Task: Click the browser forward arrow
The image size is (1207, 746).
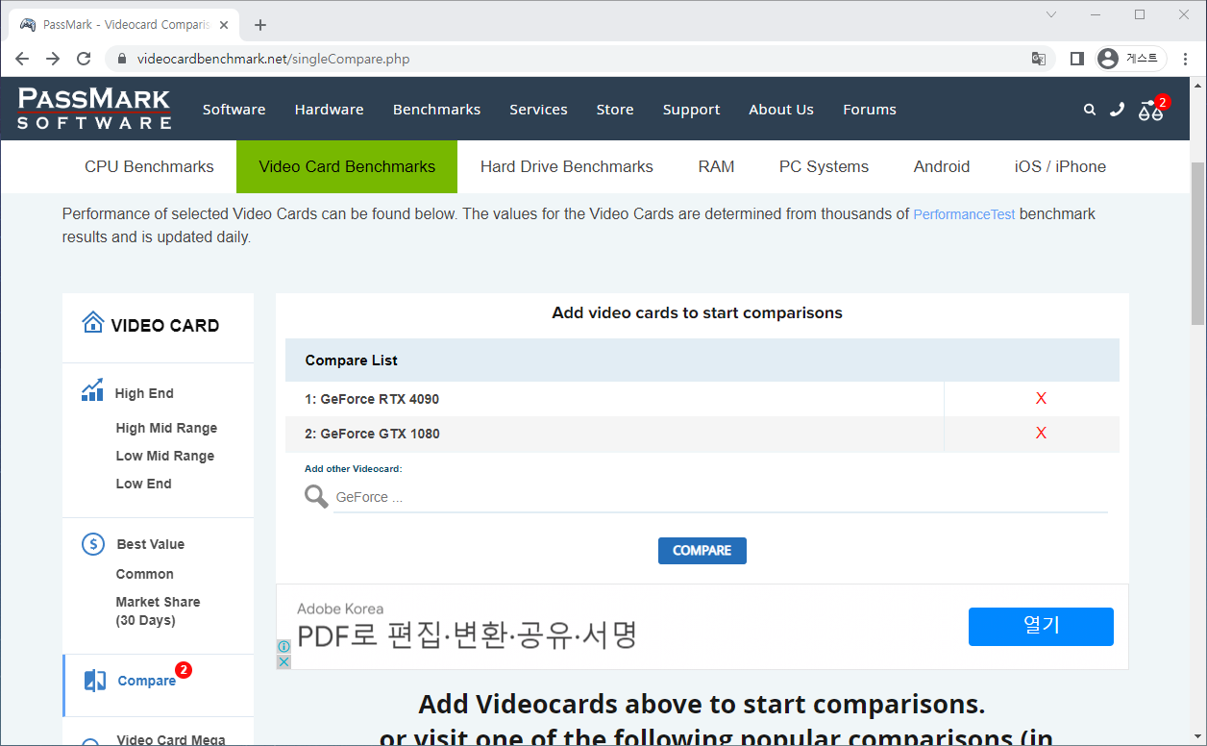Action: [53, 59]
